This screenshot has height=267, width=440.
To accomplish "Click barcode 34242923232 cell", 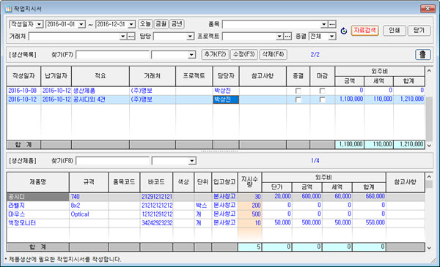I will click(157, 223).
